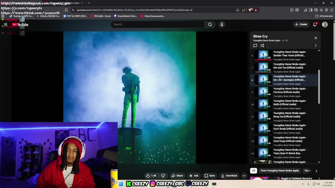This screenshot has height=188, width=335.
Task: Open site settings icon in address bar
Action: pyautogui.click(x=73, y=10)
